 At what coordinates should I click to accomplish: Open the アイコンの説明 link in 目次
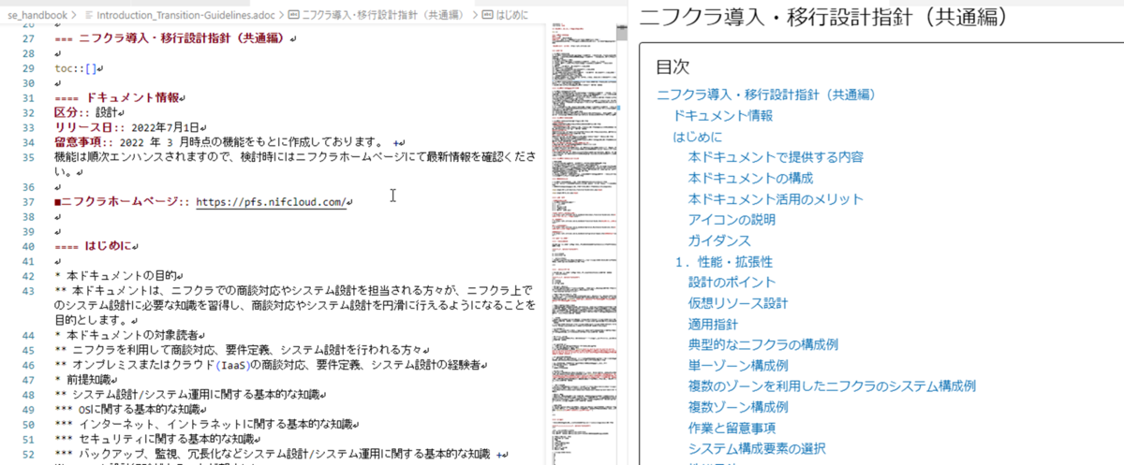tap(732, 220)
